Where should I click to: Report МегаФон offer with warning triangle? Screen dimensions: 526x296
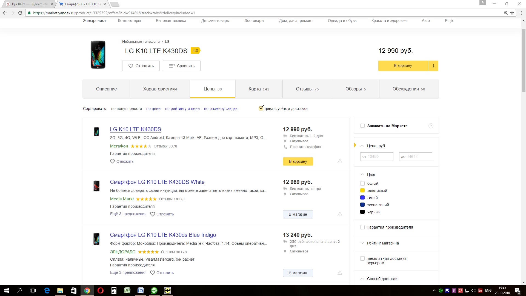[x=340, y=161]
